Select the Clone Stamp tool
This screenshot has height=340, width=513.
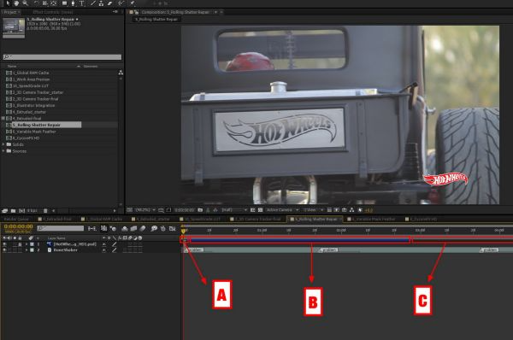102,3
